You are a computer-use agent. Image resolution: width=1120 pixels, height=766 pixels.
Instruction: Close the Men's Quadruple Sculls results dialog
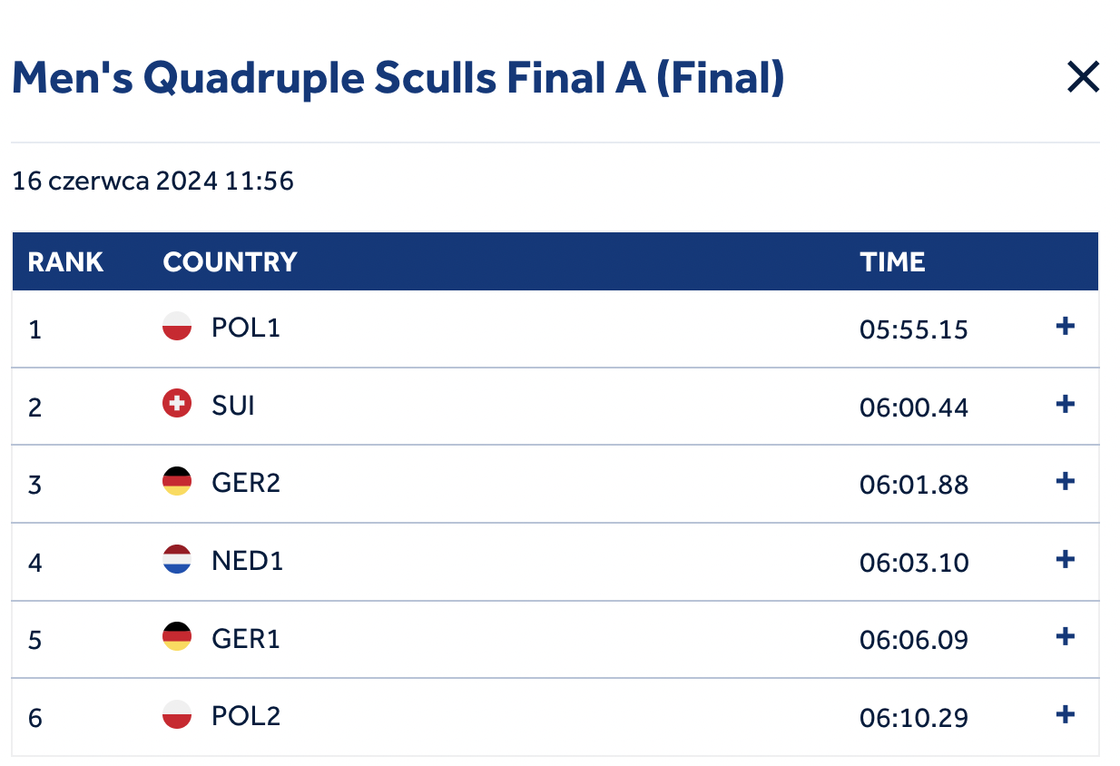click(x=1083, y=78)
